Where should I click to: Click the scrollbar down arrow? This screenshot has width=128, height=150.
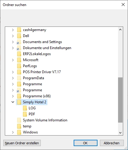click(120, 133)
